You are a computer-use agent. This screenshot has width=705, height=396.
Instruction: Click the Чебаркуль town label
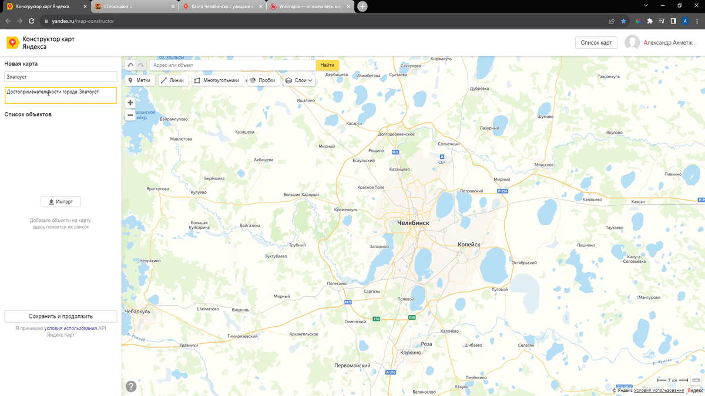pos(137,312)
